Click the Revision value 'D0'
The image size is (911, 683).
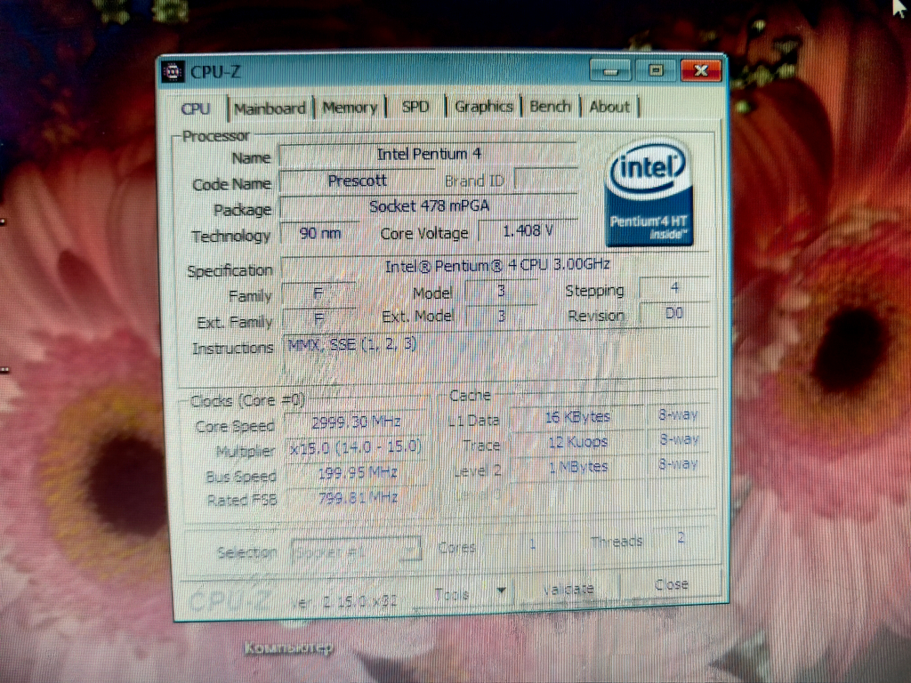pos(674,314)
